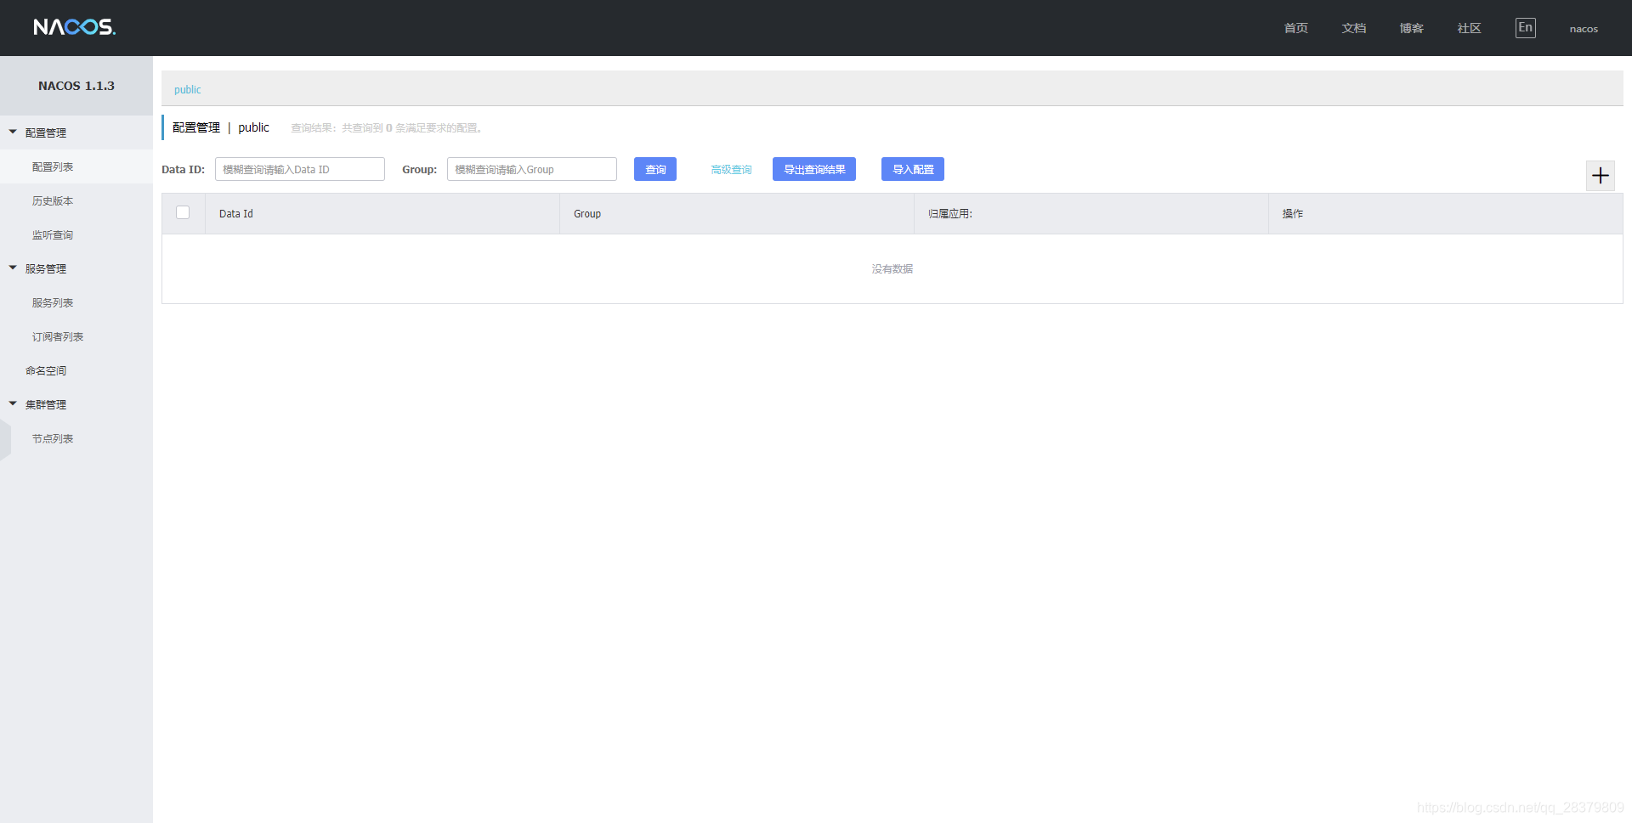Click the 操作 column header
This screenshot has width=1632, height=823.
(1446, 214)
